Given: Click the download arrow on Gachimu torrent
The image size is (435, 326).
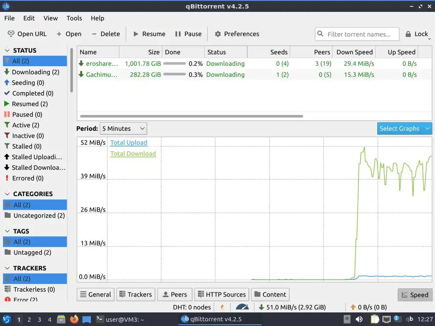Looking at the screenshot, I should [x=81, y=74].
